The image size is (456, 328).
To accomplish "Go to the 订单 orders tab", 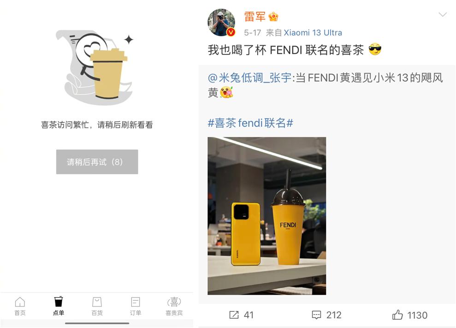I will coord(135,306).
